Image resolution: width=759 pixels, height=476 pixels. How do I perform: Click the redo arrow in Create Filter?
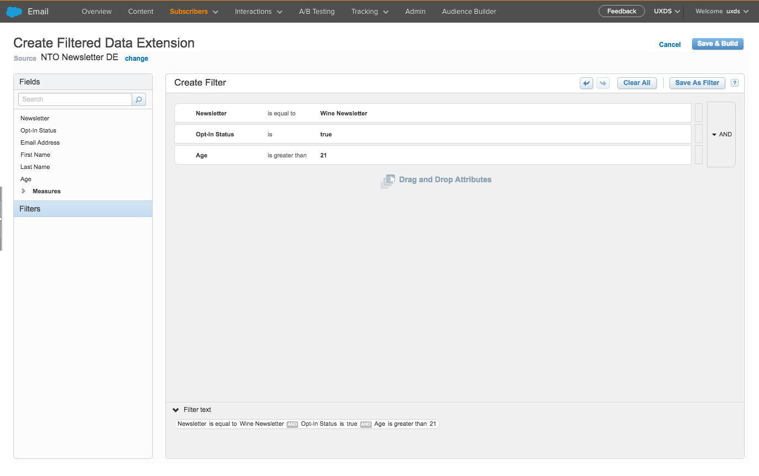(x=602, y=83)
